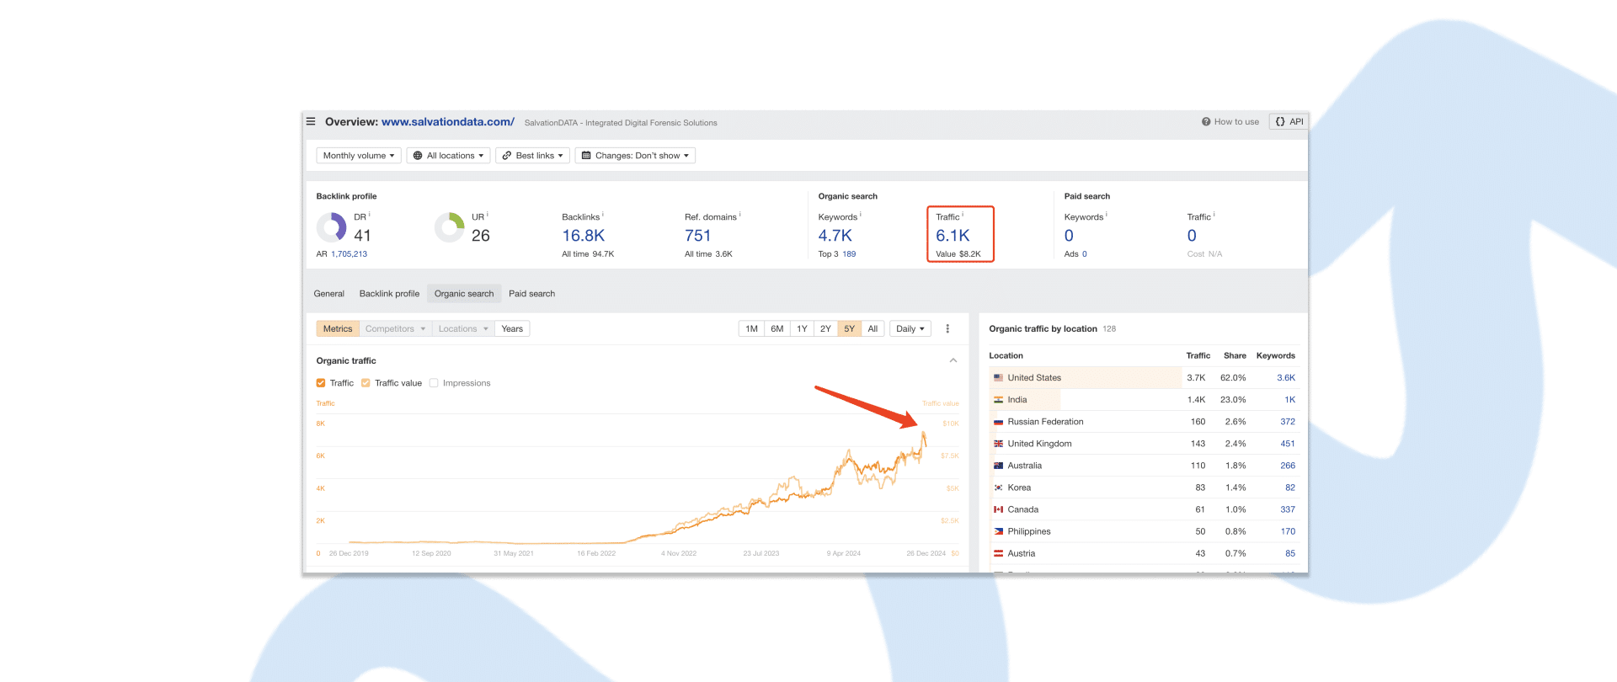
Task: Click the Ref. domains info icon
Action: click(740, 215)
